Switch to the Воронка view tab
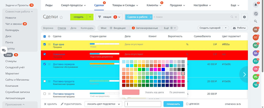This screenshot has width=264, height=108. click(x=48, y=28)
